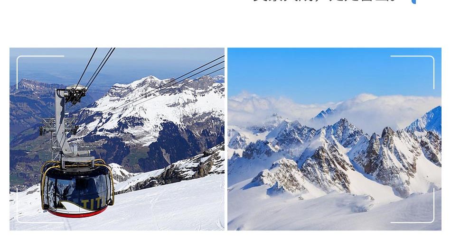Select the red base of the gondola
This screenshot has width=451, height=237.
pos(77,213)
